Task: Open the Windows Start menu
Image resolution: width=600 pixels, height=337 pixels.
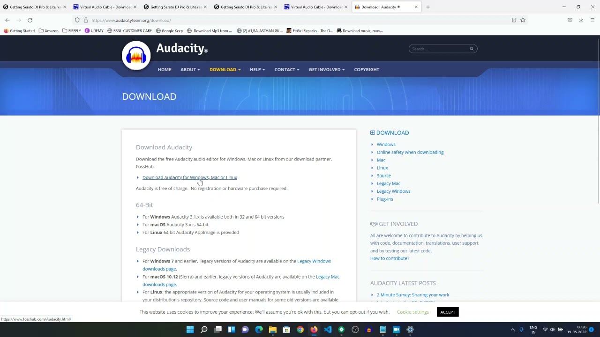Action: pyautogui.click(x=190, y=330)
